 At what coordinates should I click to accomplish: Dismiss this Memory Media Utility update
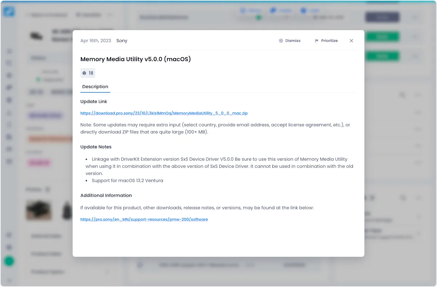[290, 41]
